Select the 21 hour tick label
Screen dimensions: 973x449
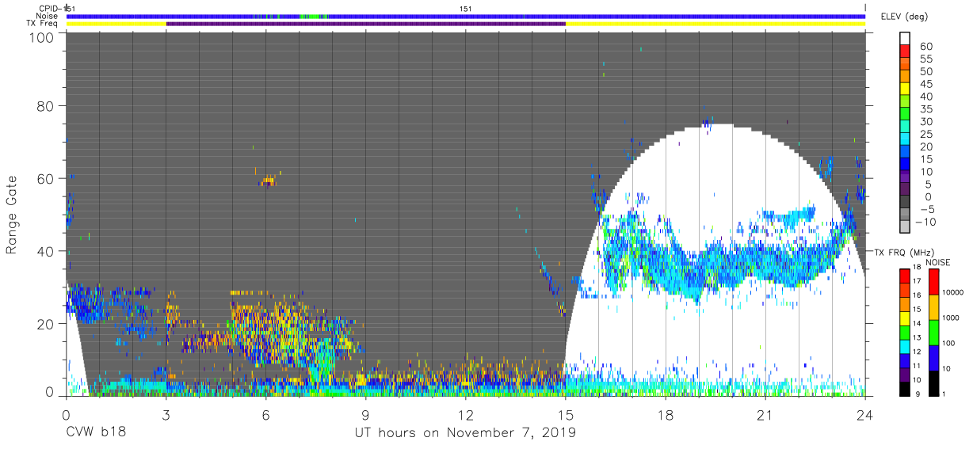765,415
